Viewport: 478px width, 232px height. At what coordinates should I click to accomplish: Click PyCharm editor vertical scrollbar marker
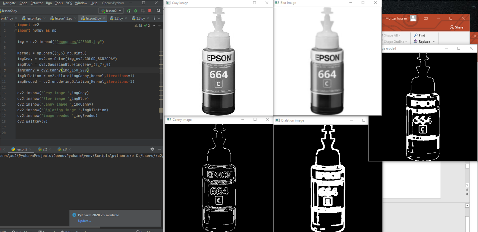point(161,110)
